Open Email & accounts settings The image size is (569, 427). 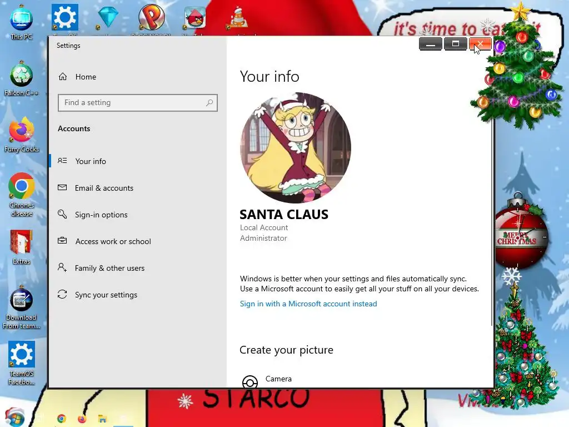point(104,188)
